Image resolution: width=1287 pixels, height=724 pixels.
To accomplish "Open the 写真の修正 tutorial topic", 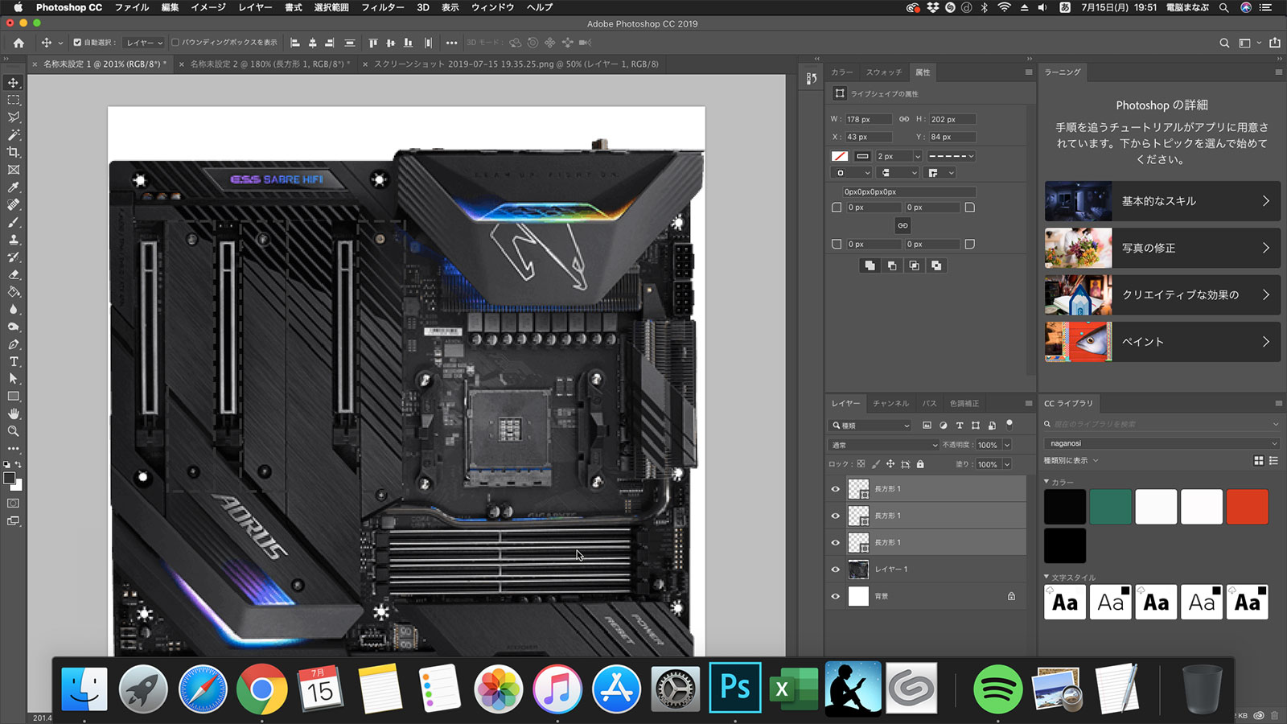I will coord(1162,248).
